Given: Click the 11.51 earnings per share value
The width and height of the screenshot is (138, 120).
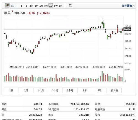Looking at the screenshot, I should [x=132, y=110].
